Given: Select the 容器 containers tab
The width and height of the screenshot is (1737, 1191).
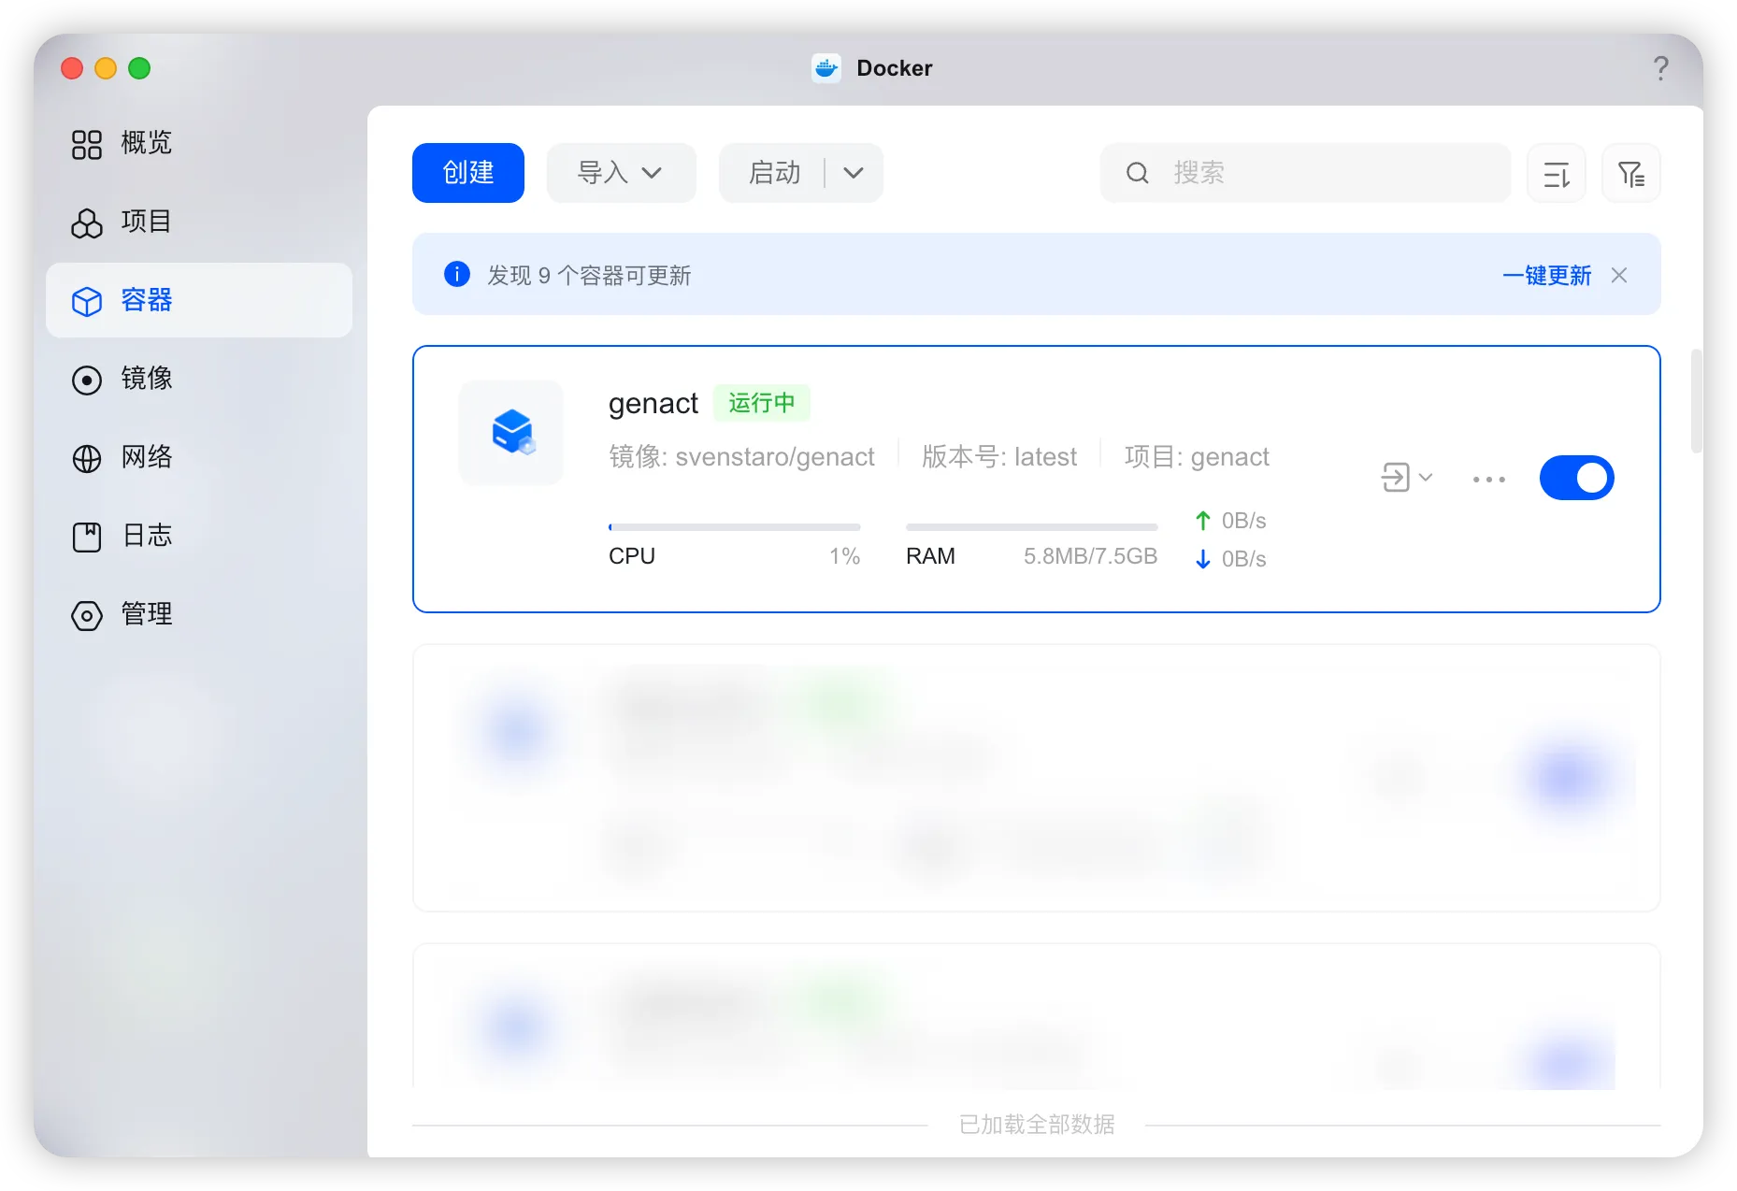Looking at the screenshot, I should pos(199,300).
